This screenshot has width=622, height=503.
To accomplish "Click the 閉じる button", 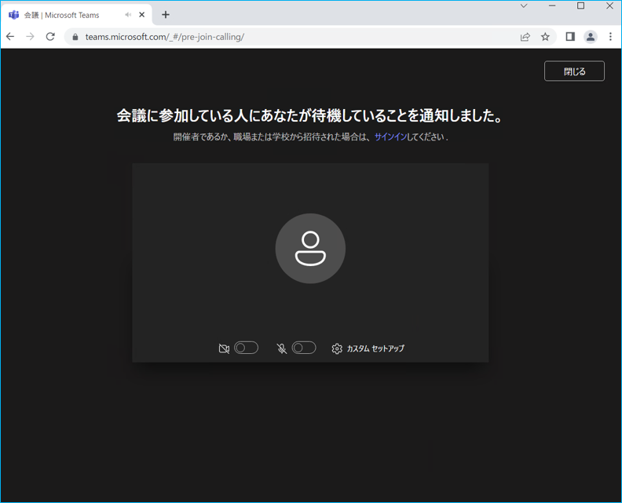I will (574, 71).
